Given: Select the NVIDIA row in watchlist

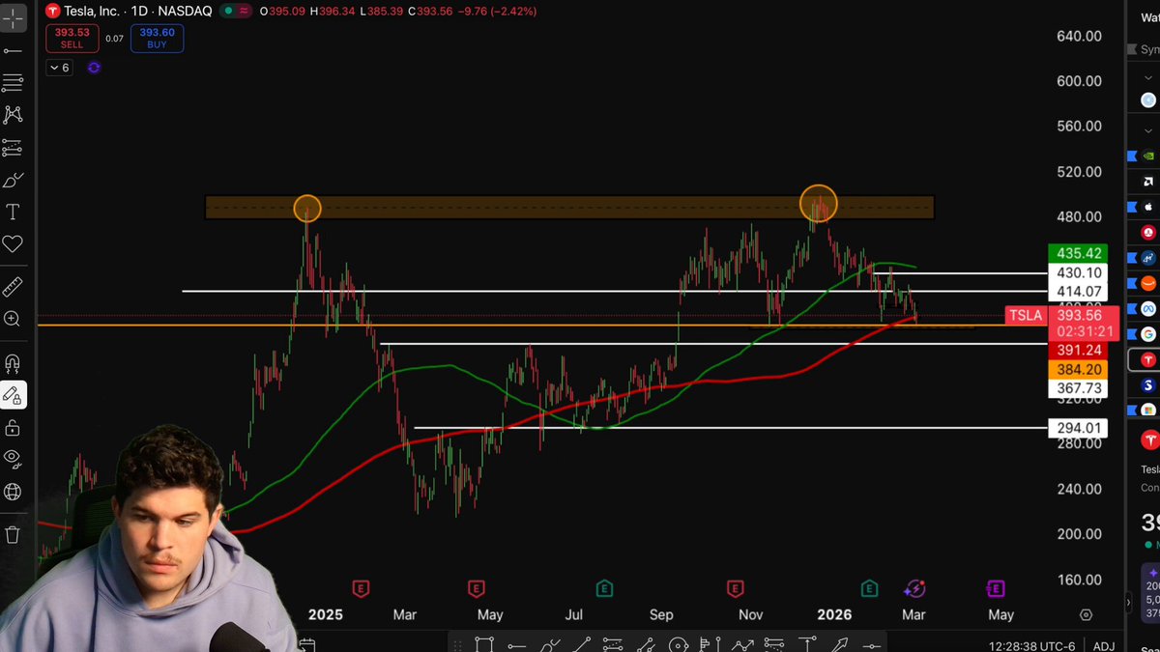Looking at the screenshot, I should click(x=1145, y=155).
